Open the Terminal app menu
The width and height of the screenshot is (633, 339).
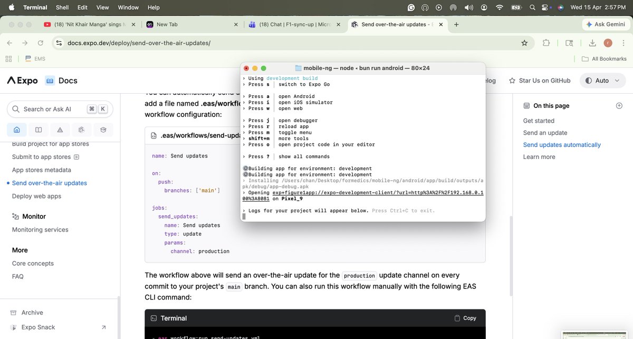tap(36, 7)
